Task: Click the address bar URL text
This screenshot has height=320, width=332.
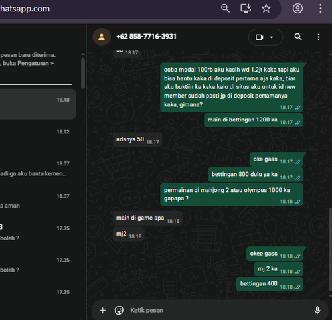Action: 25,9
